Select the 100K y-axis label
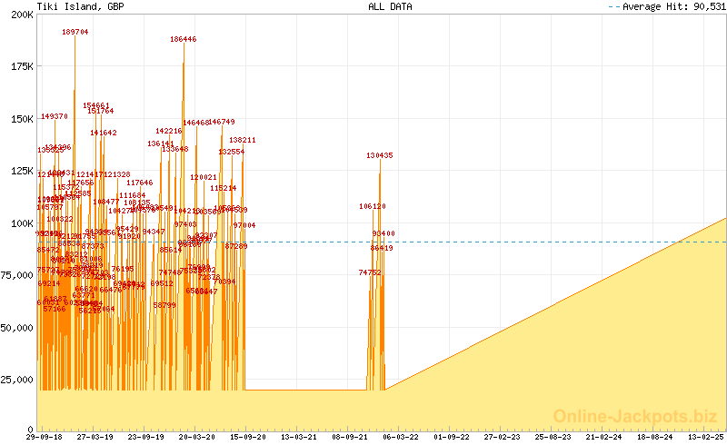727x445 pixels. click(22, 223)
